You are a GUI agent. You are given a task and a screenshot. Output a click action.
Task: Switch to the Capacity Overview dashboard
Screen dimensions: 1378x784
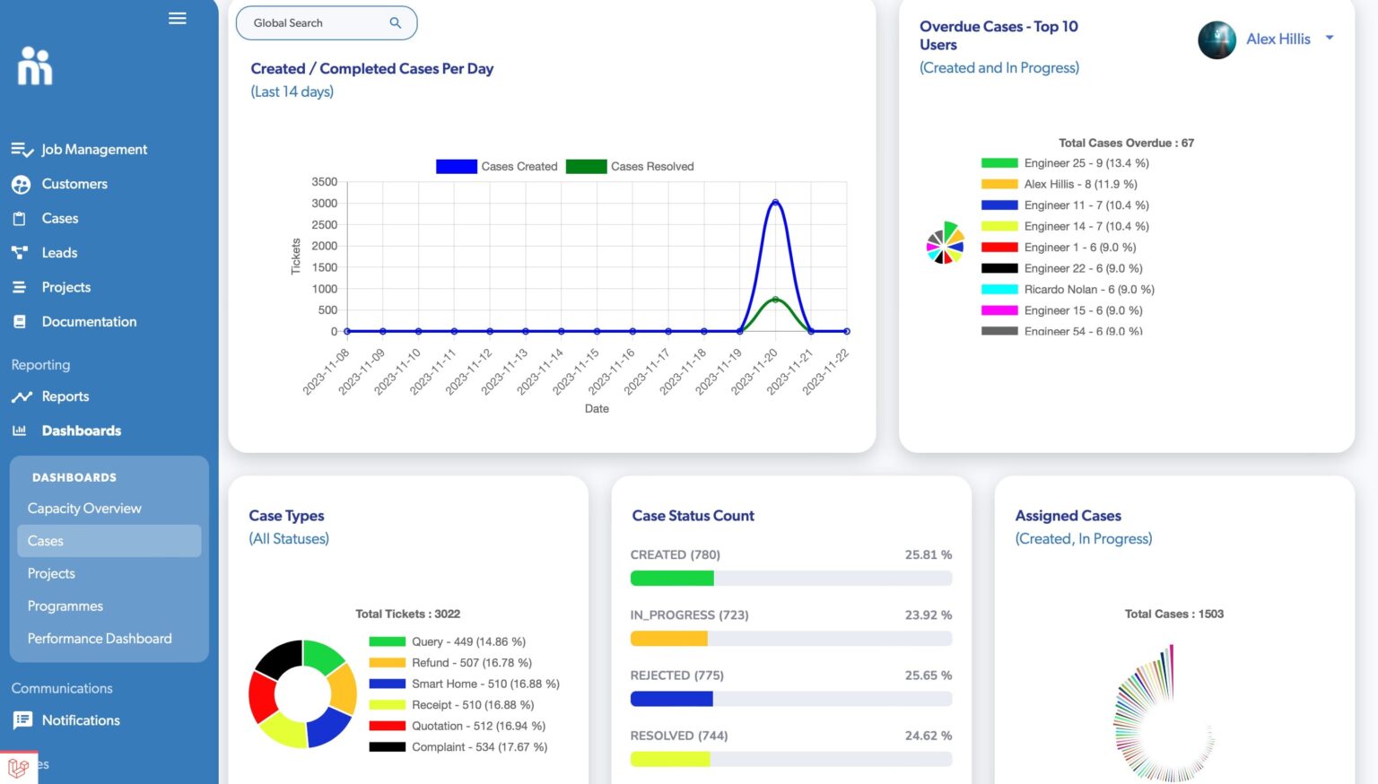coord(84,508)
